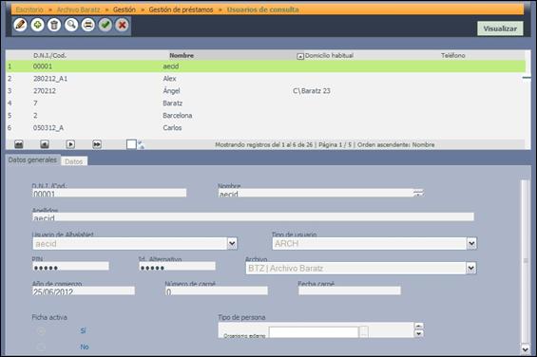
Task: Jump to last page of records
Action: point(97,144)
